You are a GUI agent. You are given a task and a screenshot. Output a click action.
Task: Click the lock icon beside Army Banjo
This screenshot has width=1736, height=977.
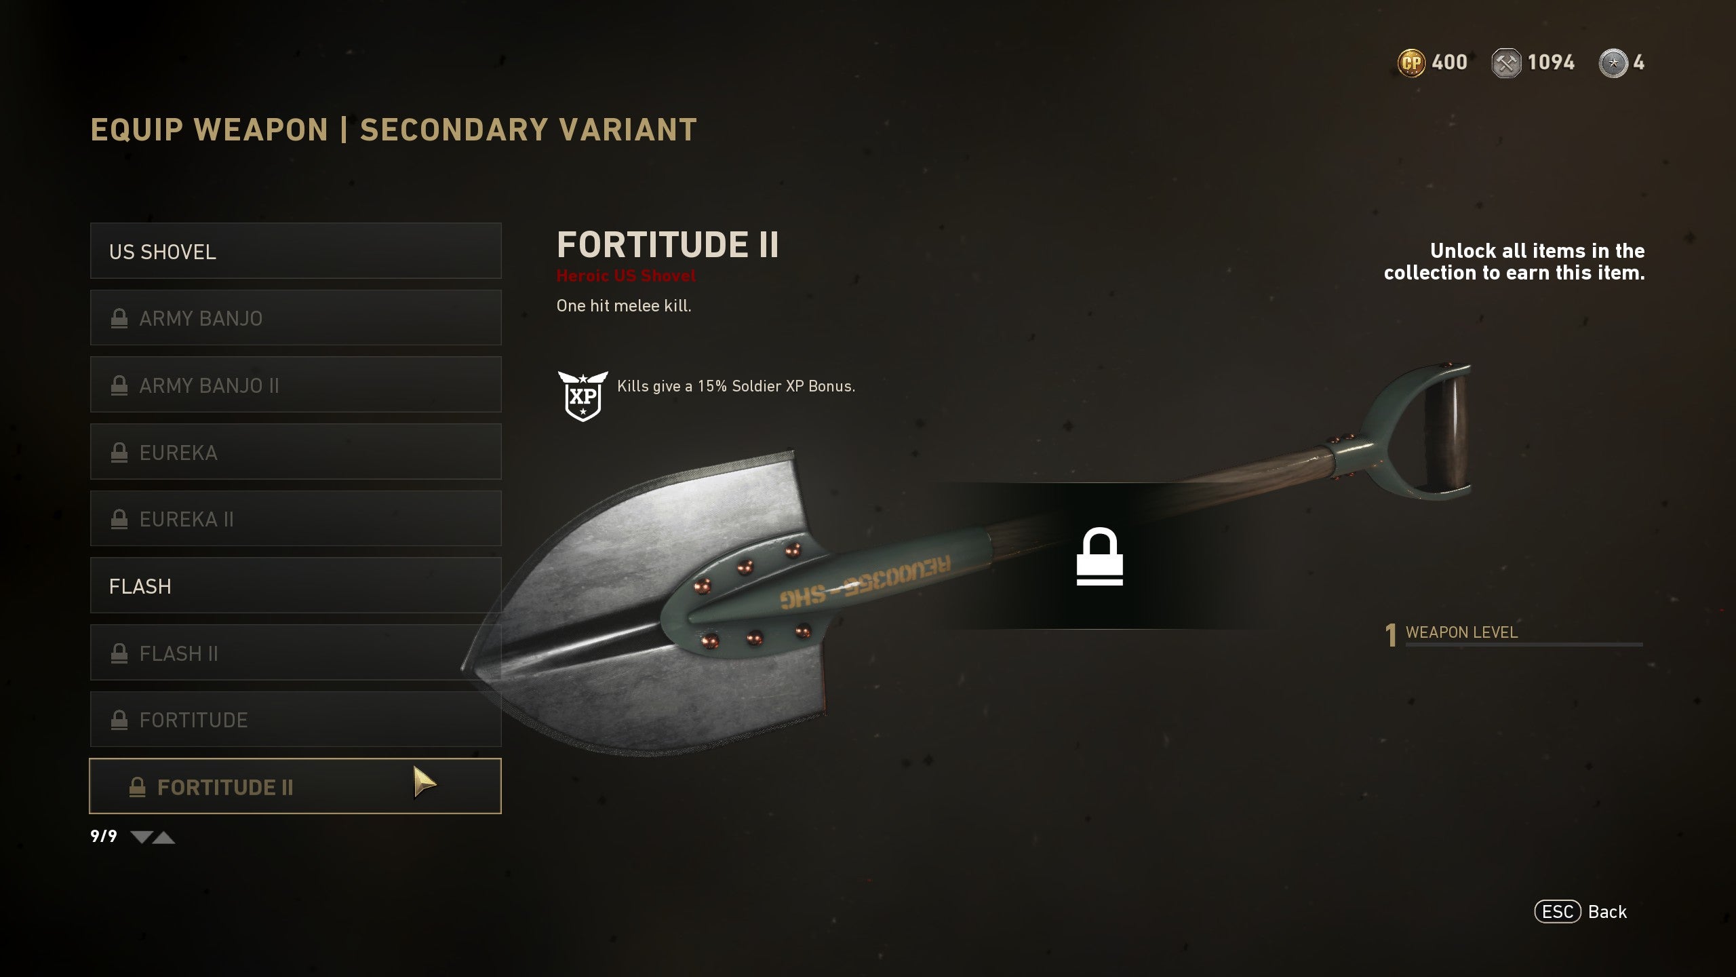coord(119,318)
